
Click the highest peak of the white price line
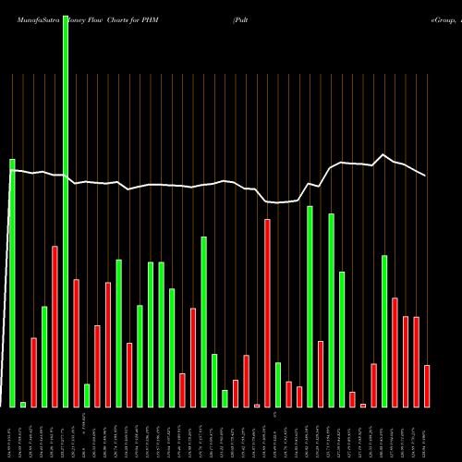tap(383, 154)
